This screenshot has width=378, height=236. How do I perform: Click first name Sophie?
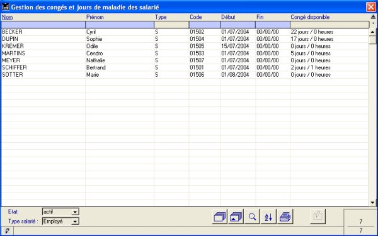(x=94, y=39)
